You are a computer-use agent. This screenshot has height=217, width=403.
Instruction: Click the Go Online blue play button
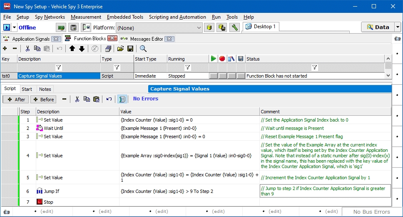[7, 27]
